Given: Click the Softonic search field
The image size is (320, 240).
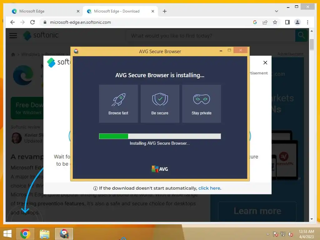Looking at the screenshot, I should [211, 36].
